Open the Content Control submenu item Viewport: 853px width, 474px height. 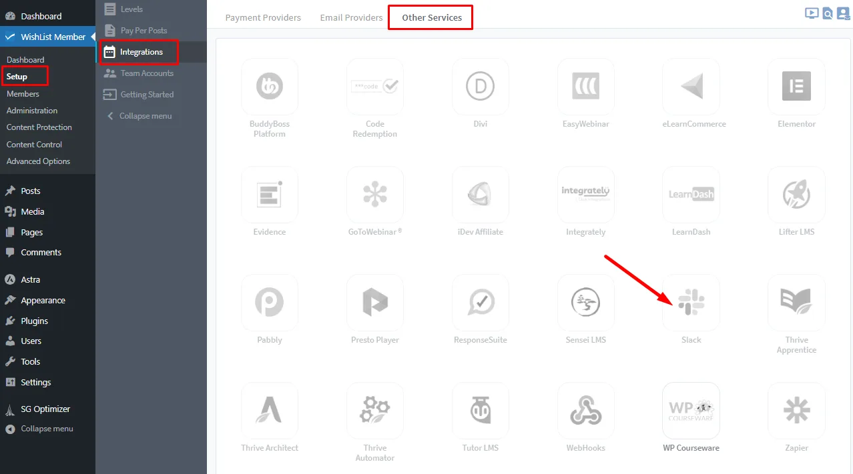34,145
